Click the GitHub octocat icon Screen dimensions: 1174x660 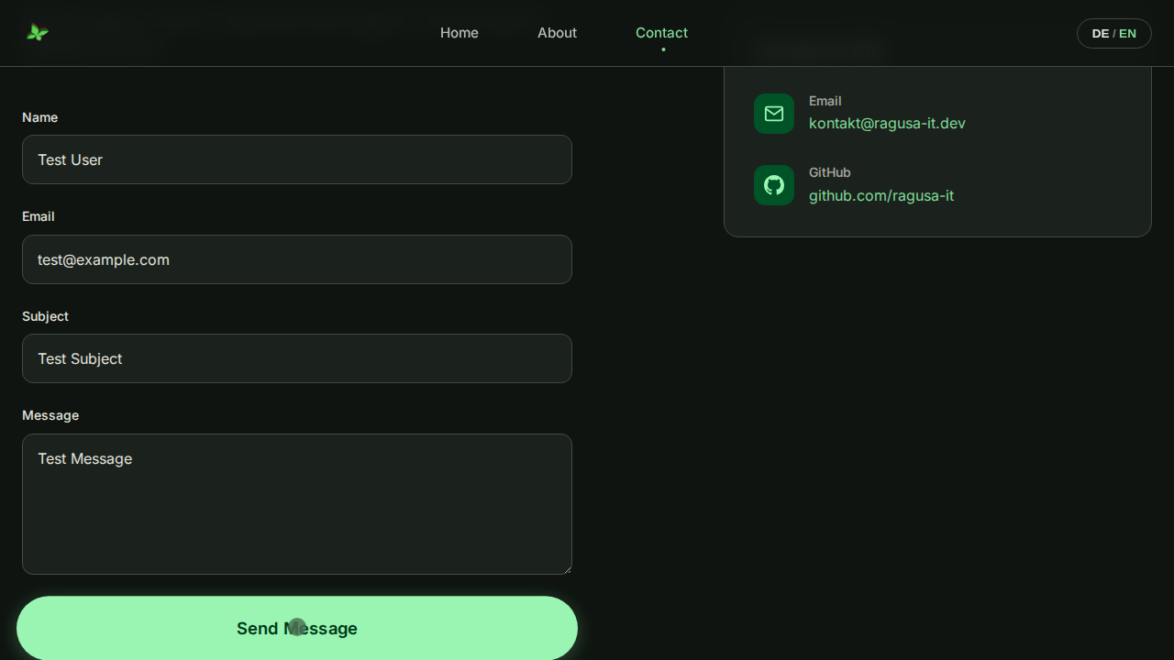coord(773,185)
